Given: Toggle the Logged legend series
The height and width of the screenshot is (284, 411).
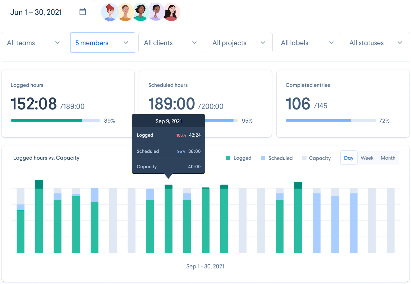Looking at the screenshot, I should (238, 158).
